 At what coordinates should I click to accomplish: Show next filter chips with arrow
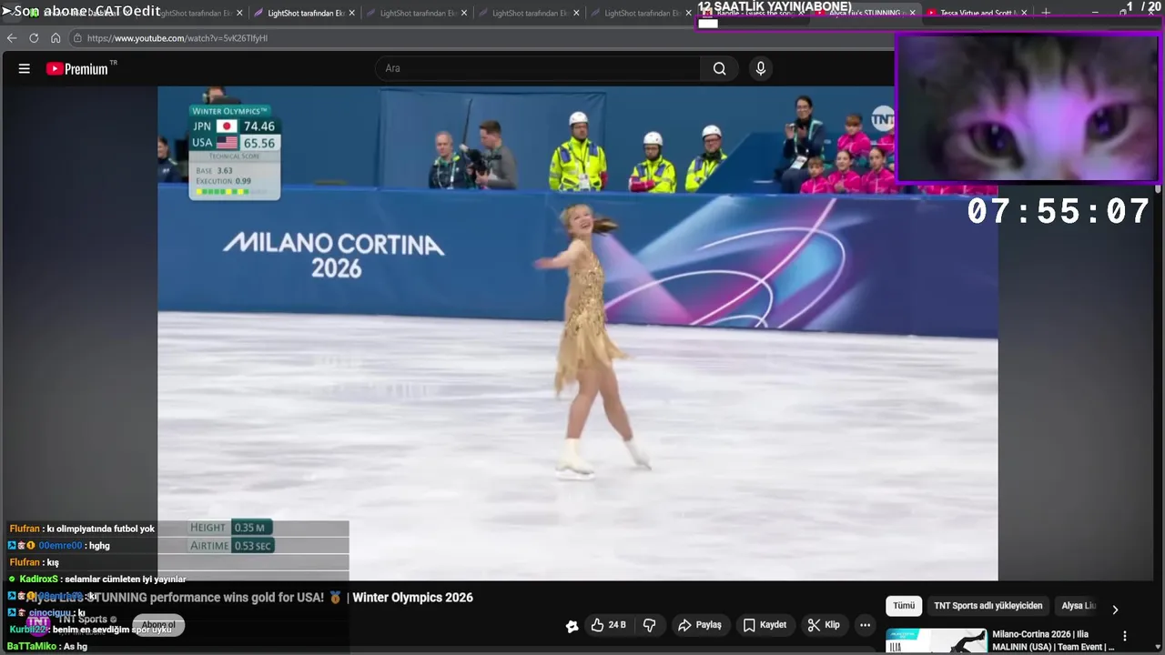[x=1115, y=609]
